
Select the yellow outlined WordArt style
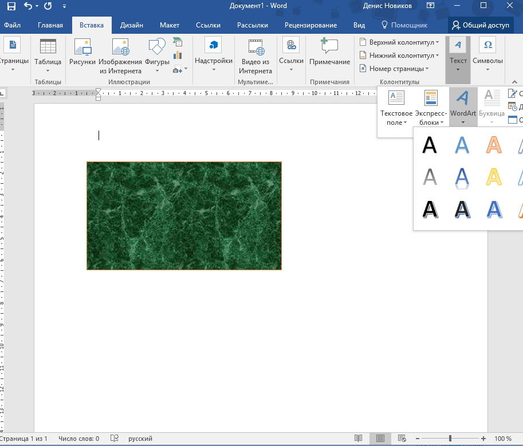pyautogui.click(x=494, y=177)
